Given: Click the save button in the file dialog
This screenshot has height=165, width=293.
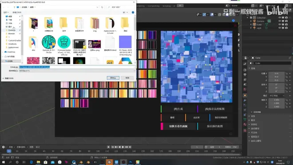Looking at the screenshot, I should pyautogui.click(x=113, y=78).
